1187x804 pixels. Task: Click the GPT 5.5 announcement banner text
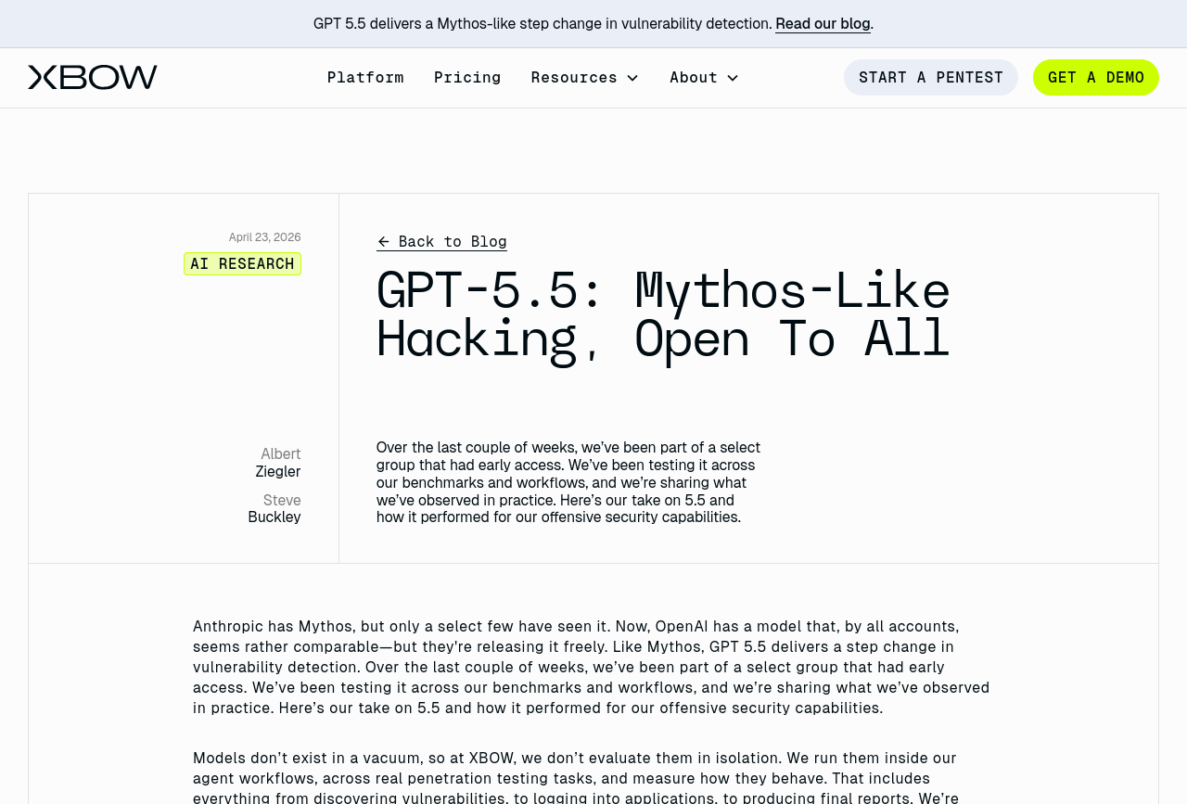[542, 24]
